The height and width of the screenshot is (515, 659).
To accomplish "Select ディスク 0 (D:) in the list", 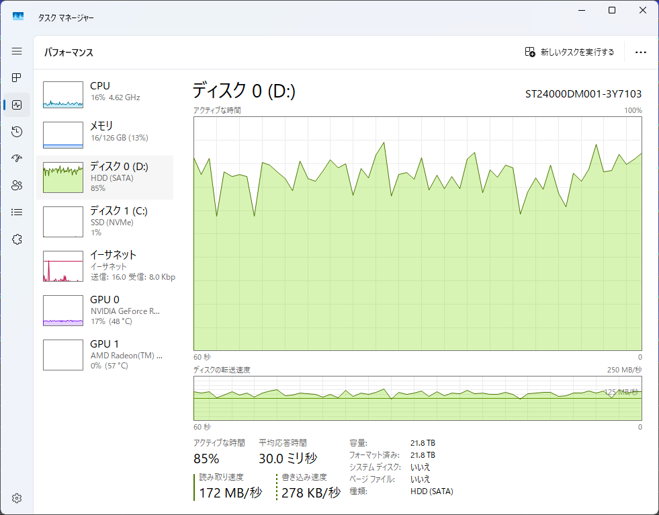I will [x=105, y=177].
